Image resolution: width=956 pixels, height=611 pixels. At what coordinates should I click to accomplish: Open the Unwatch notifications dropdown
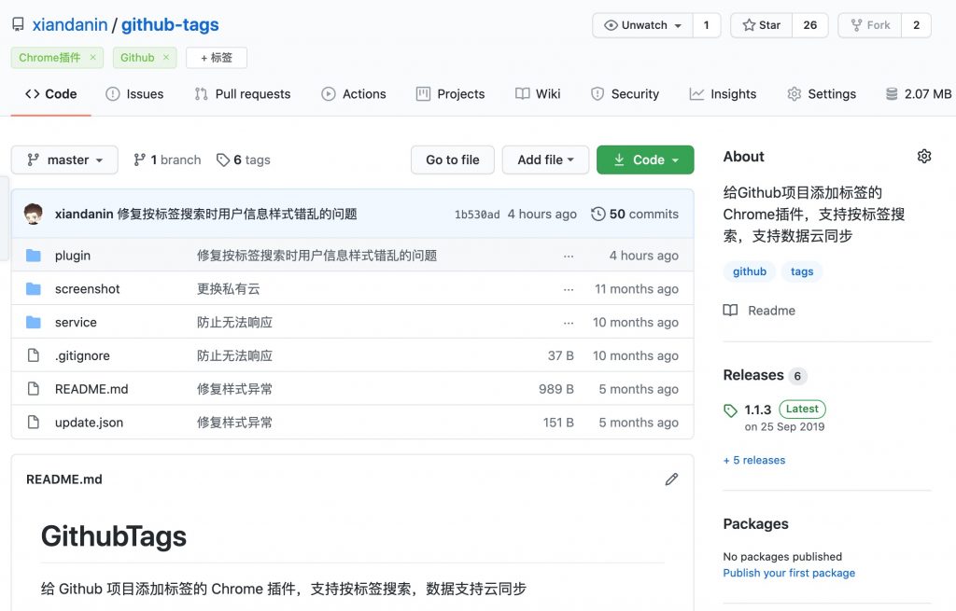click(x=643, y=25)
